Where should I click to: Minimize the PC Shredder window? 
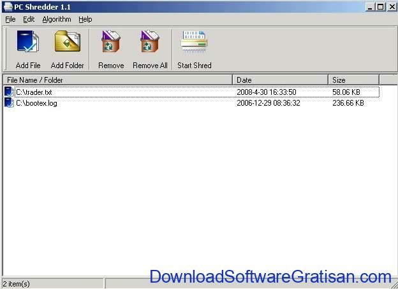pyautogui.click(x=370, y=7)
